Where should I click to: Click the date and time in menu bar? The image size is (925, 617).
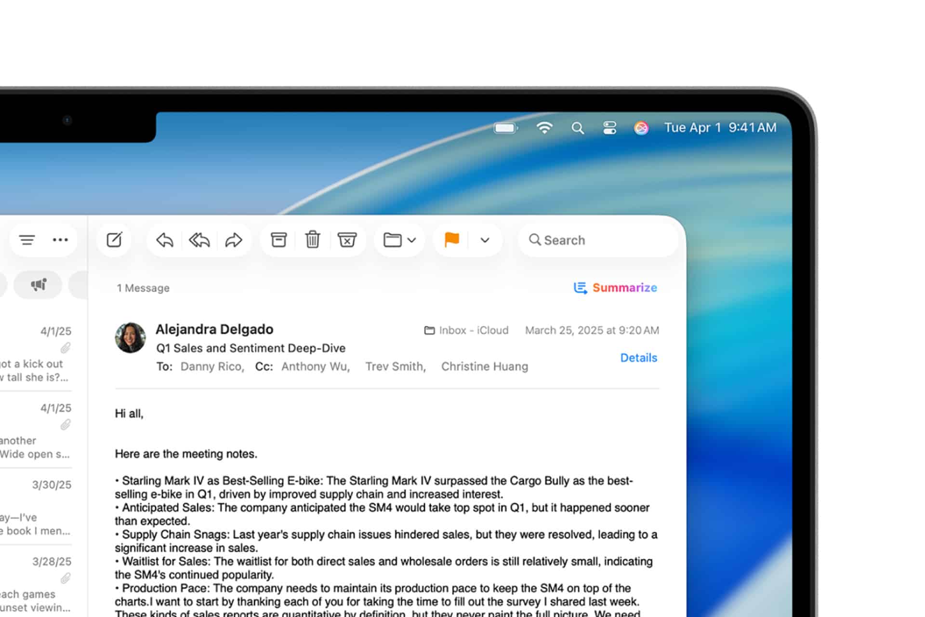click(720, 128)
